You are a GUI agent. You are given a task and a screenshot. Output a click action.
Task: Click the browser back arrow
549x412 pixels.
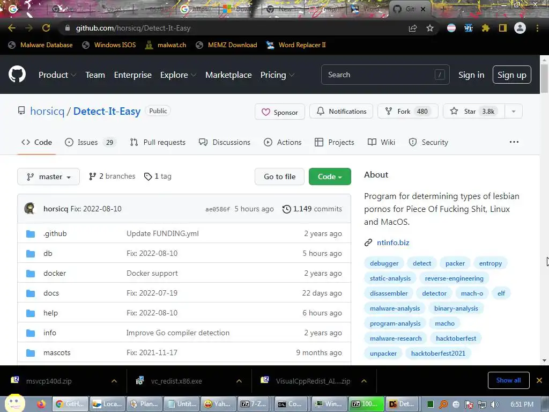click(x=12, y=28)
